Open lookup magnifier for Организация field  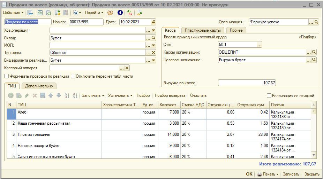(x=317, y=22)
